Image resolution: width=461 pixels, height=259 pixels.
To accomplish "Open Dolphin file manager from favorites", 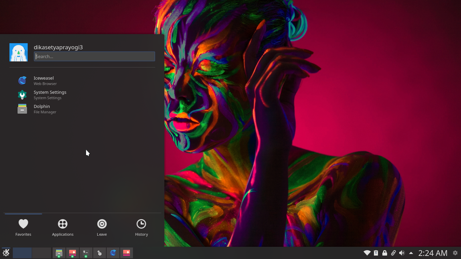I will tap(83, 109).
